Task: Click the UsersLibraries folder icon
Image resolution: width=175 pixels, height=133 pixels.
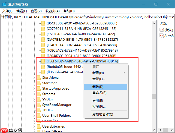Action: coord(39,126)
